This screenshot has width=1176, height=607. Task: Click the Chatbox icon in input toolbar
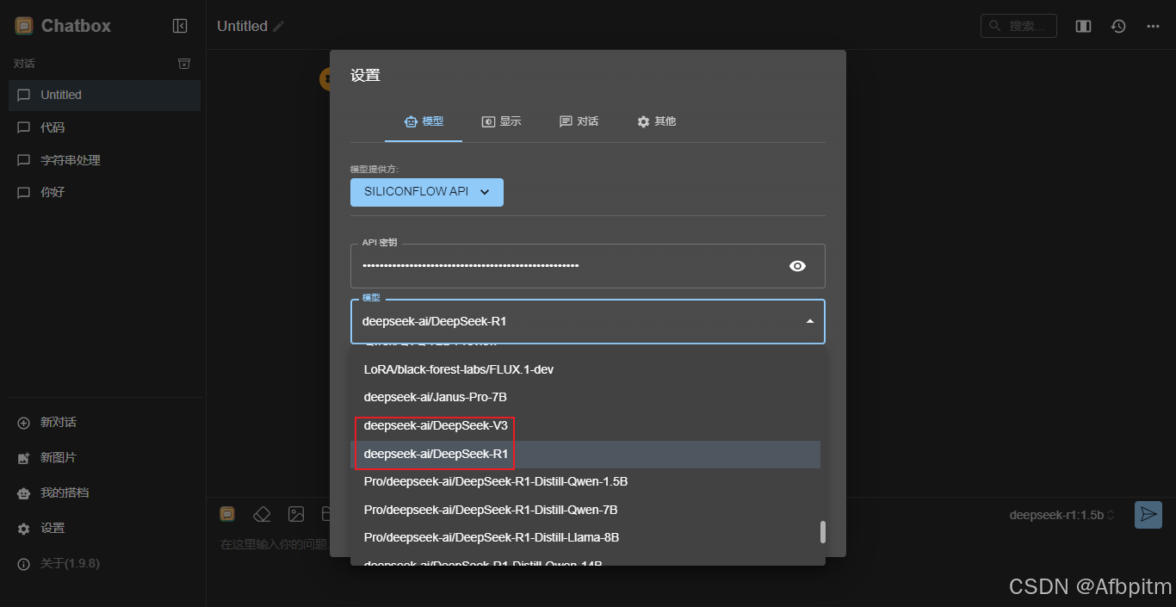click(x=227, y=514)
